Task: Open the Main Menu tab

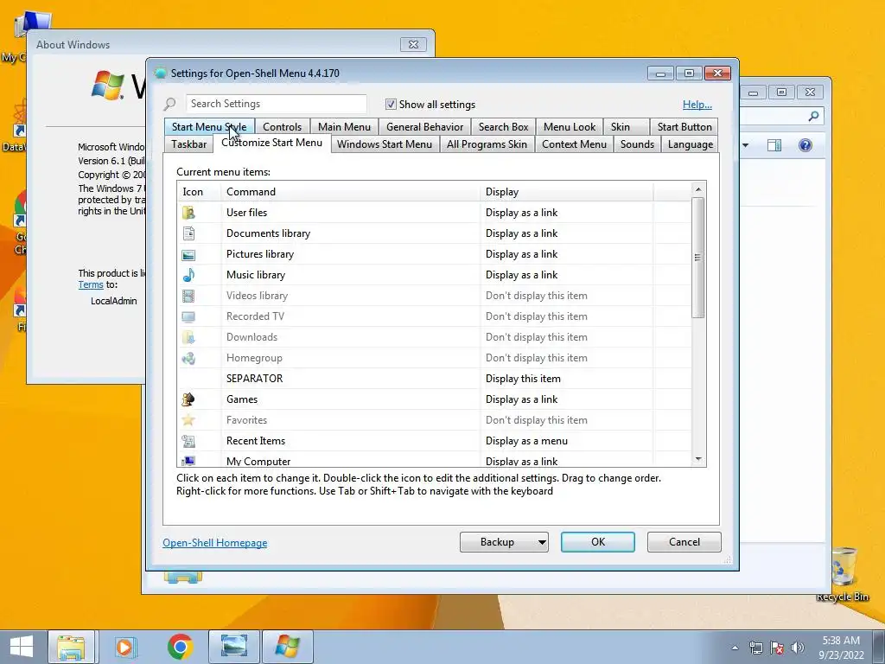Action: (x=344, y=127)
